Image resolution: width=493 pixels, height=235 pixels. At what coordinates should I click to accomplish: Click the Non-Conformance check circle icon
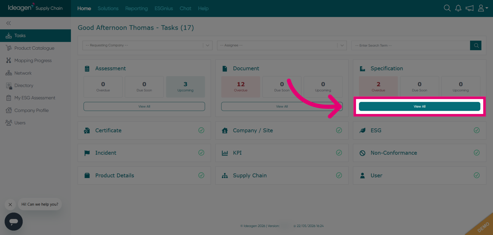[477, 153]
